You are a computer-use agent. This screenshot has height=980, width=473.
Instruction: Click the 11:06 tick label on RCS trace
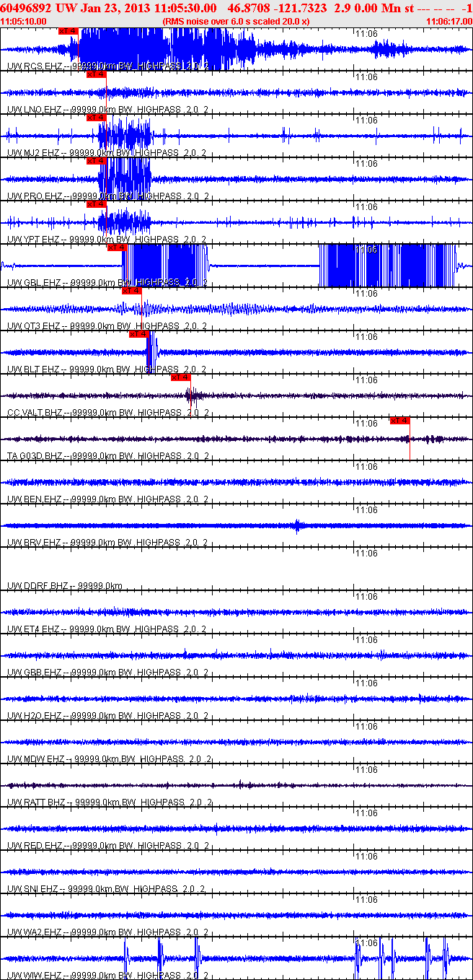367,33
